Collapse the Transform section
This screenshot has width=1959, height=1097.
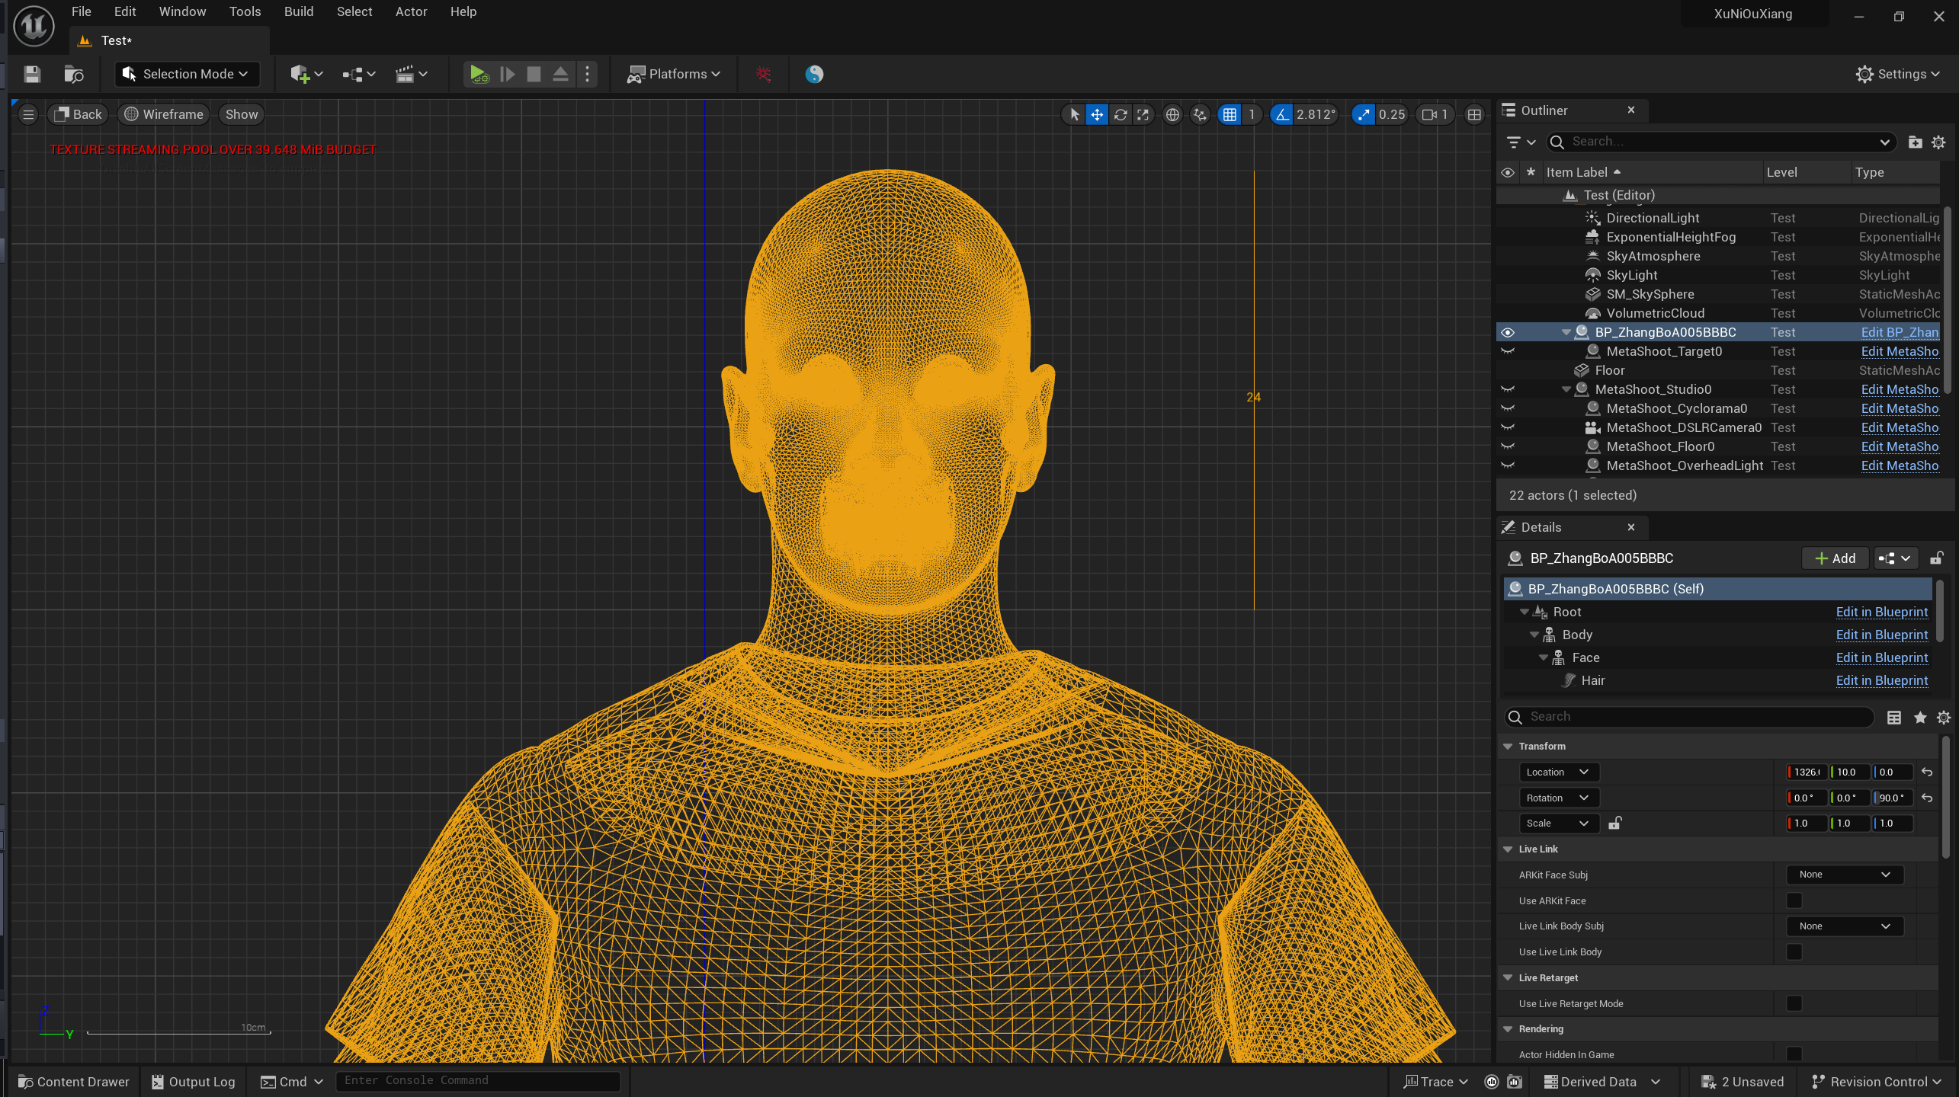click(x=1508, y=746)
